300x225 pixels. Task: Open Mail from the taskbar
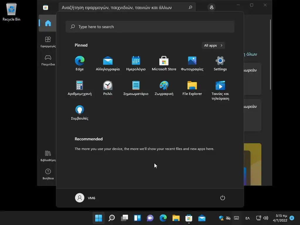pos(202,218)
